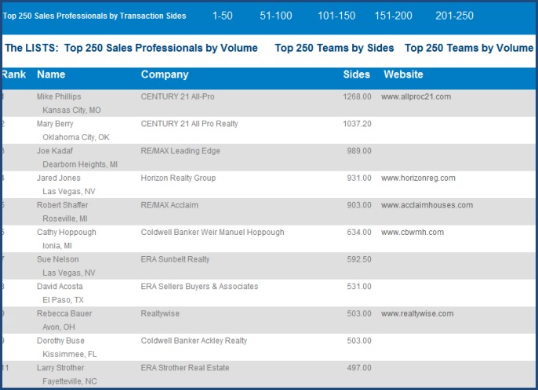Visit www.cbwmh.com website link
This screenshot has width=538, height=390.
413,233
